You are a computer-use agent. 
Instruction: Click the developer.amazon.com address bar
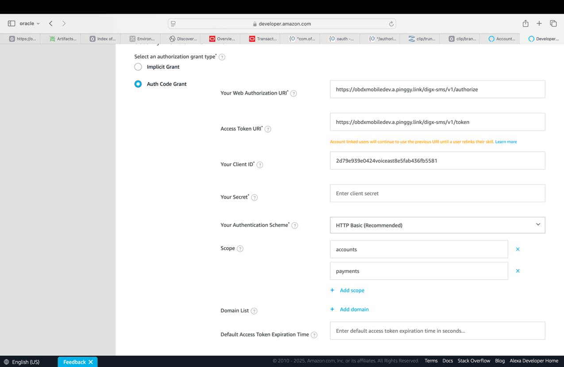(x=282, y=24)
